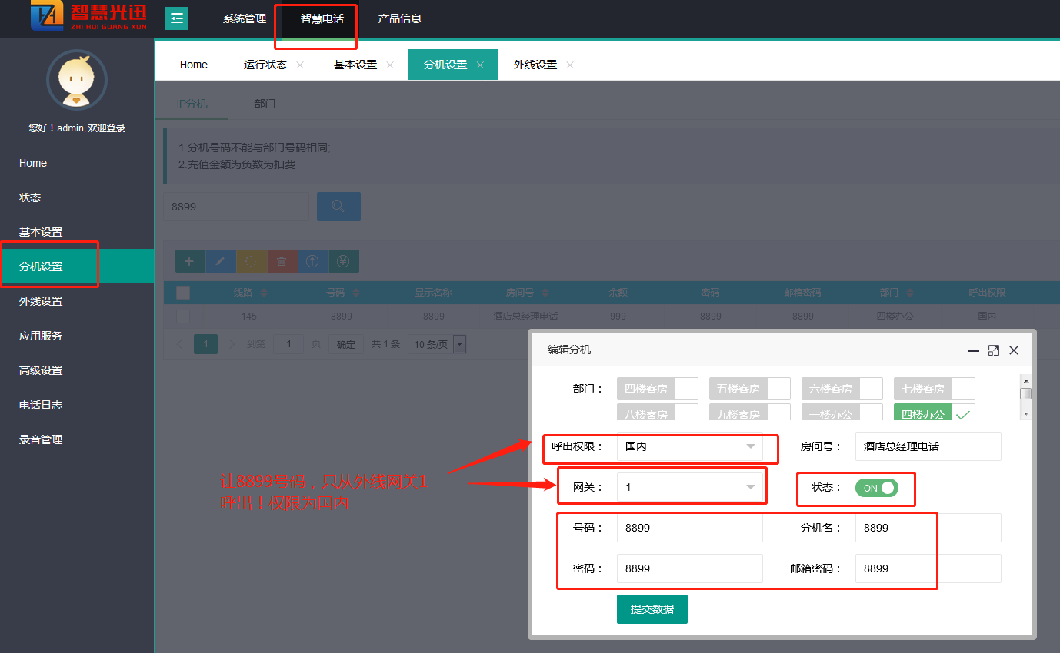The image size is (1060, 653).
Task: Close the 运行状态 tab with its X
Action: 300,65
